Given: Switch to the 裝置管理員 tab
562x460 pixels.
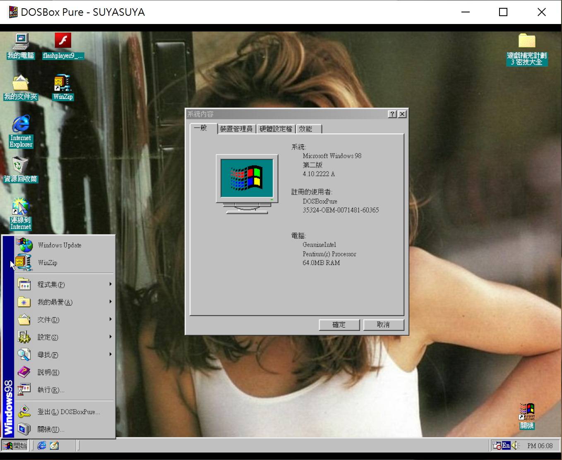Looking at the screenshot, I should coord(237,128).
